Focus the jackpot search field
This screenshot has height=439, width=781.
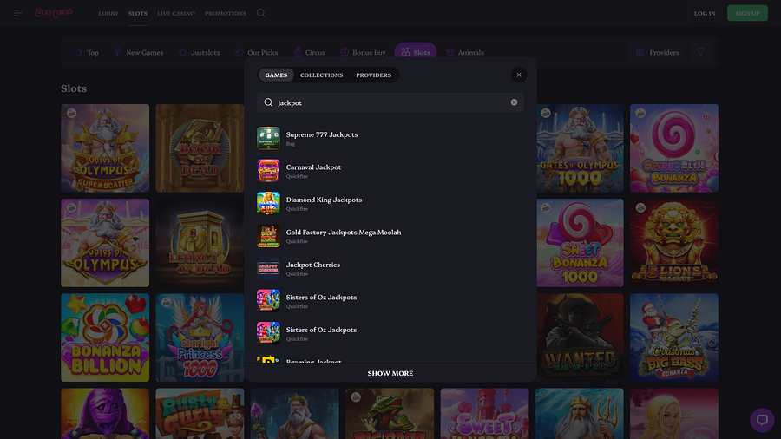390,102
